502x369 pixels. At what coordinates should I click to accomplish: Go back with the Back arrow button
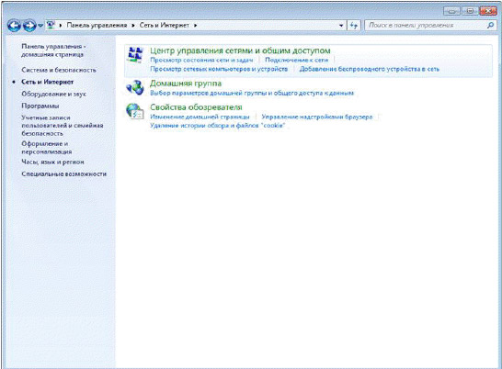[x=14, y=26]
